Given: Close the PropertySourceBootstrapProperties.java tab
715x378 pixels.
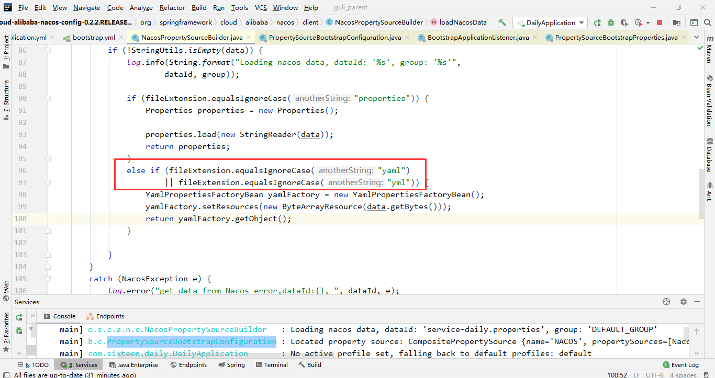Looking at the screenshot, I should click(684, 38).
